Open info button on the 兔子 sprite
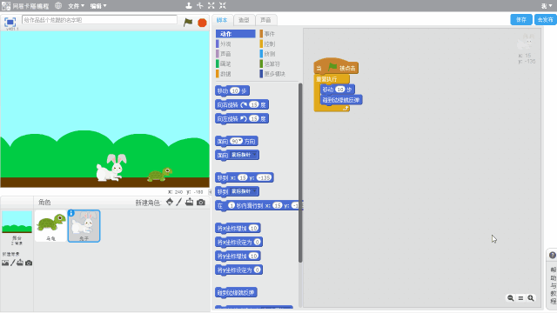Viewport: 557px width, 313px height. pos(71,213)
